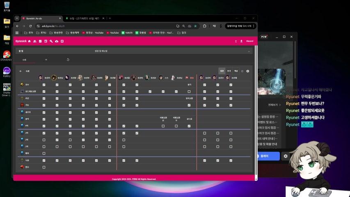The height and width of the screenshot is (197, 350).
Task: Open the STOVE desktop icon
Action: tap(7, 56)
